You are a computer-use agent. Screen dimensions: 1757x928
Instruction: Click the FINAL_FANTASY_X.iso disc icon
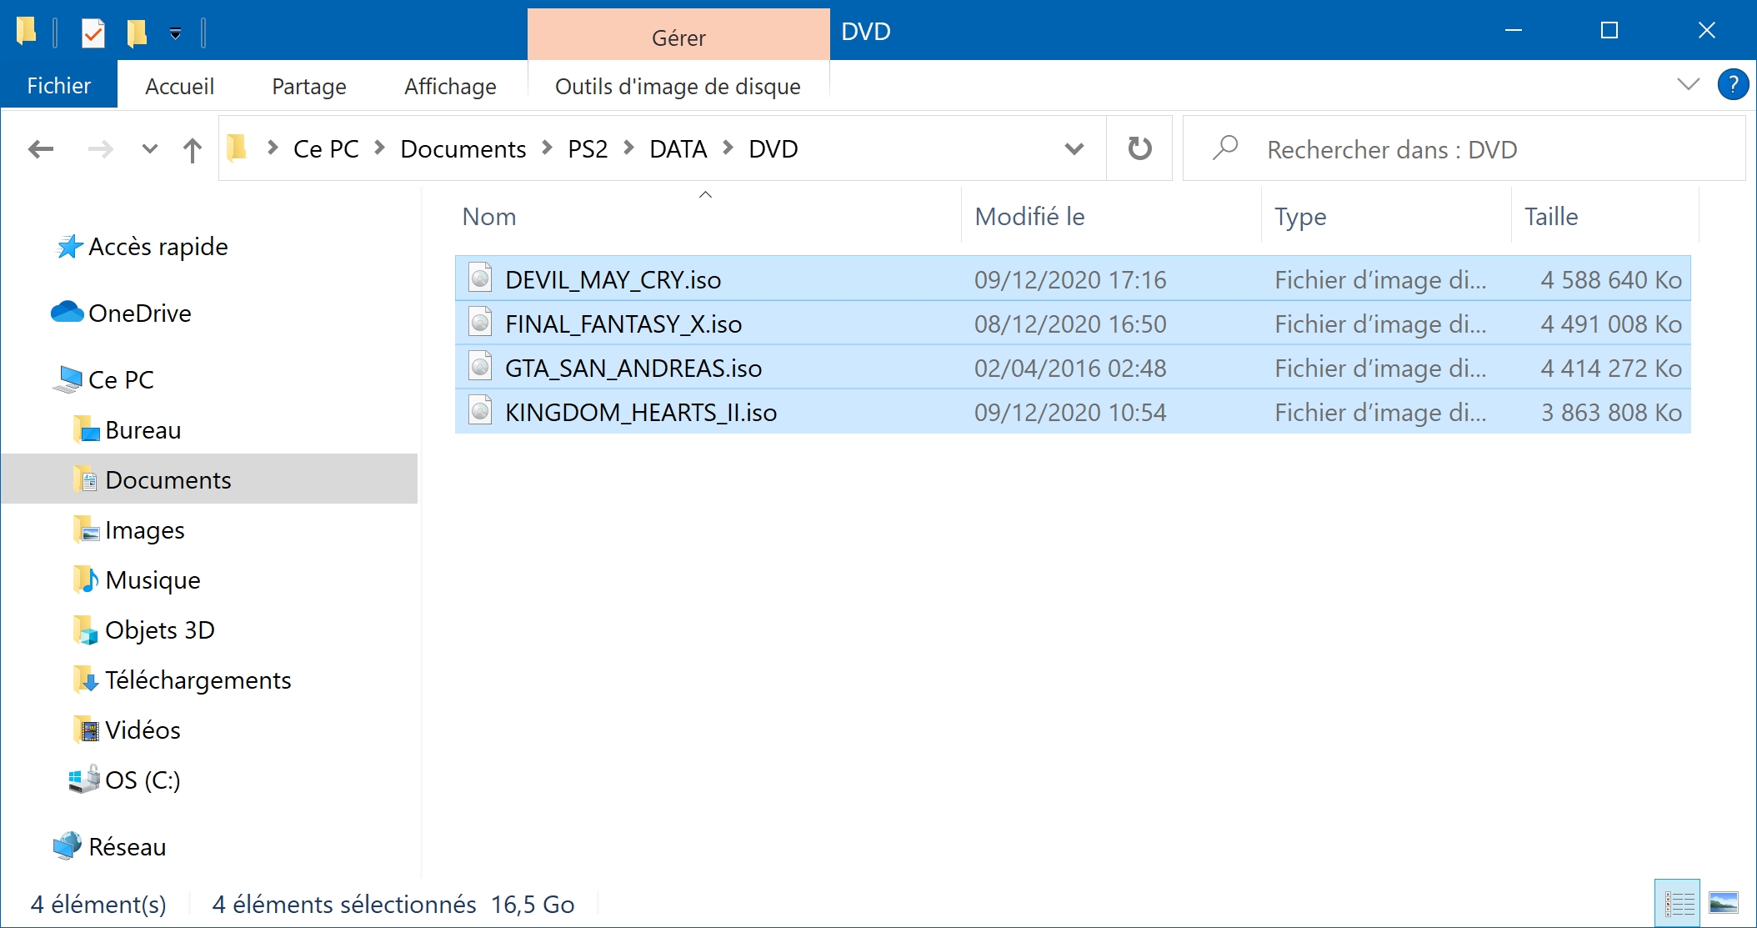click(x=480, y=322)
